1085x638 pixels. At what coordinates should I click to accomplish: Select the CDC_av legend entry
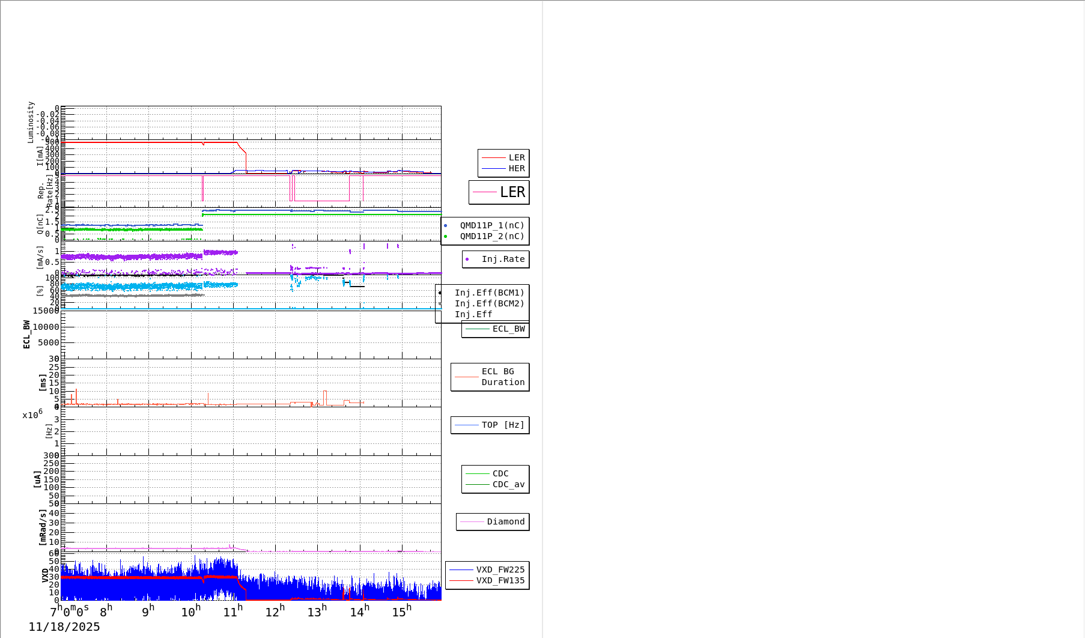(x=508, y=485)
